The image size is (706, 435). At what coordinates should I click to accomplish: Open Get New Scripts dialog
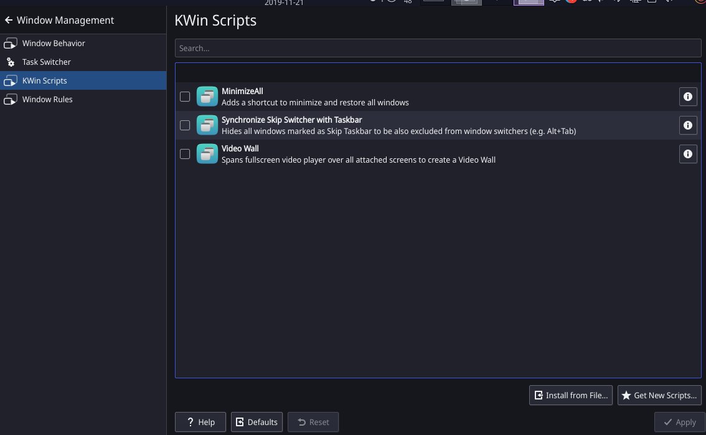tap(659, 395)
